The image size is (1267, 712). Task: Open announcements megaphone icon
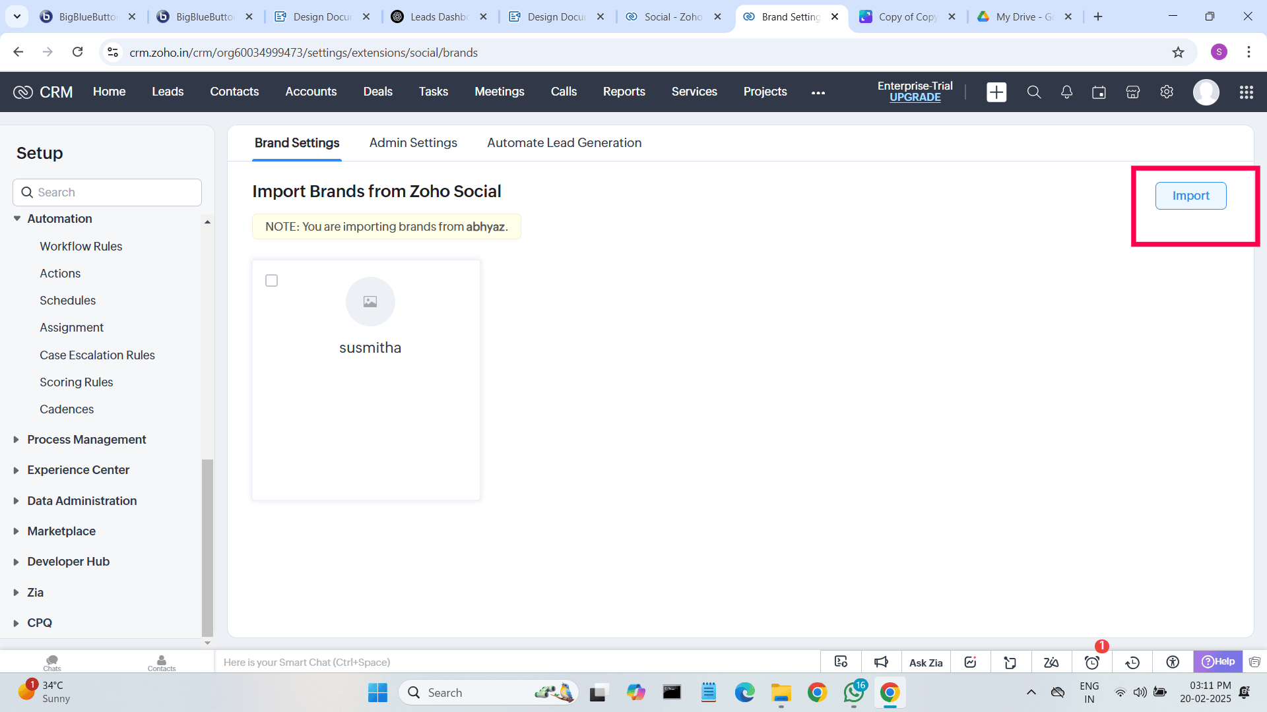[x=881, y=662]
